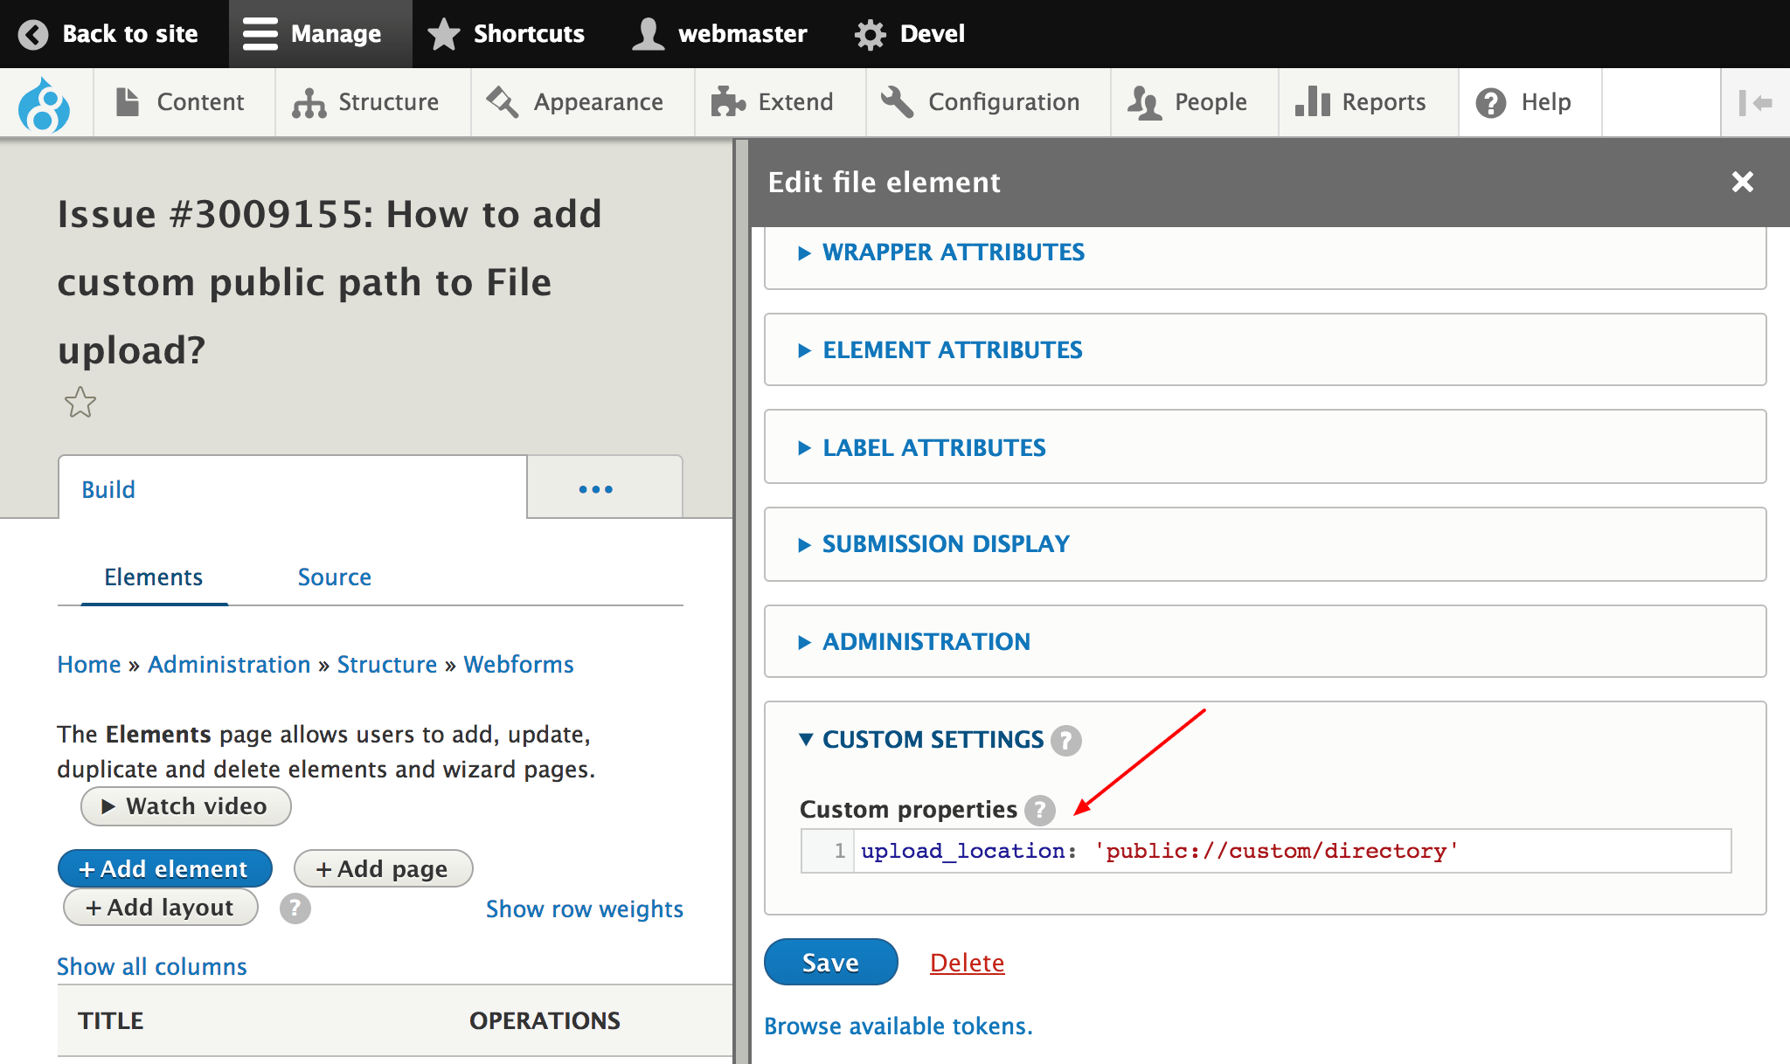Toggle admin toolbar orientation at top right
Viewport: 1790px width, 1064px height.
(x=1756, y=101)
